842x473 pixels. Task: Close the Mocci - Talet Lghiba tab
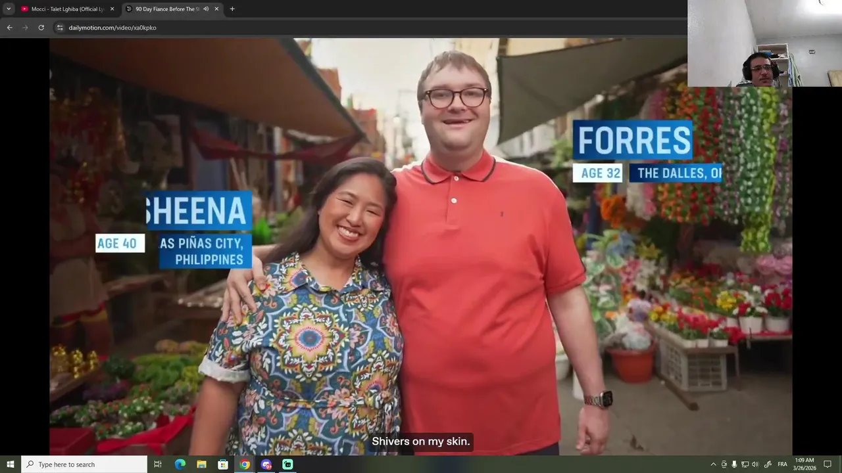[x=112, y=9]
